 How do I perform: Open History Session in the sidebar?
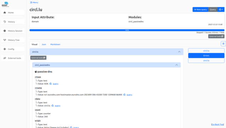tap(13, 31)
